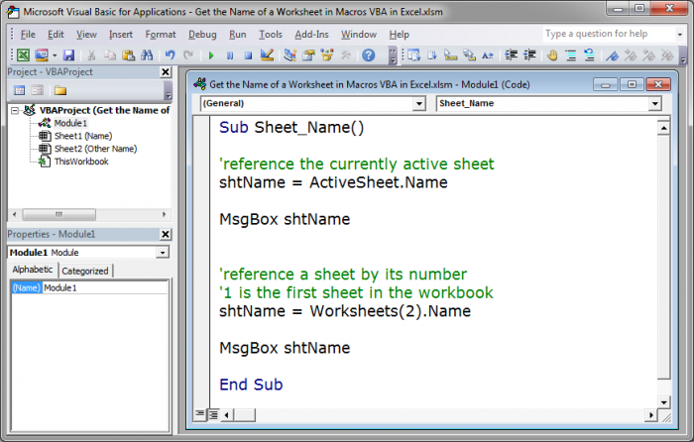Click the Indent icon
694x442 pixels.
point(512,55)
